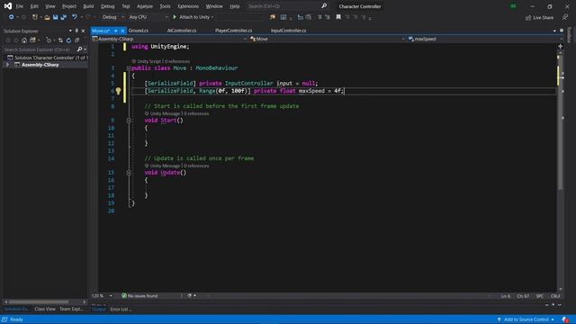Open the Project menu
The image size is (576, 324).
click(69, 6)
